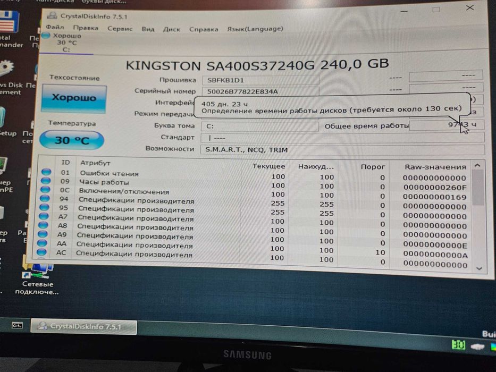The height and width of the screenshot is (372, 496).
Task: Click the command prompt icon on taskbar
Action: coord(17,325)
